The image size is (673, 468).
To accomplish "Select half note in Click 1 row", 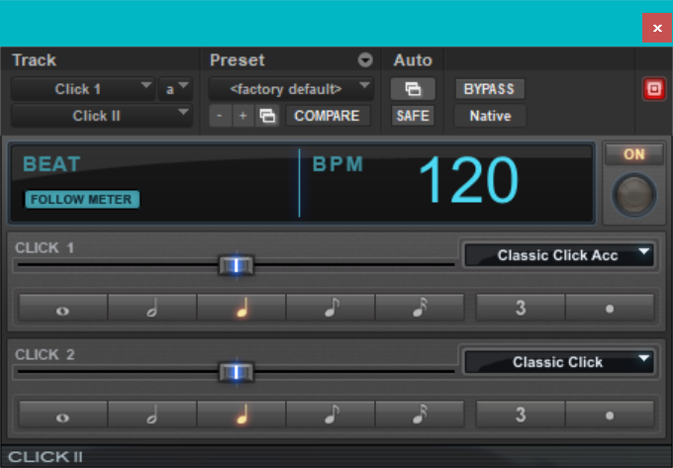I will coord(152,308).
